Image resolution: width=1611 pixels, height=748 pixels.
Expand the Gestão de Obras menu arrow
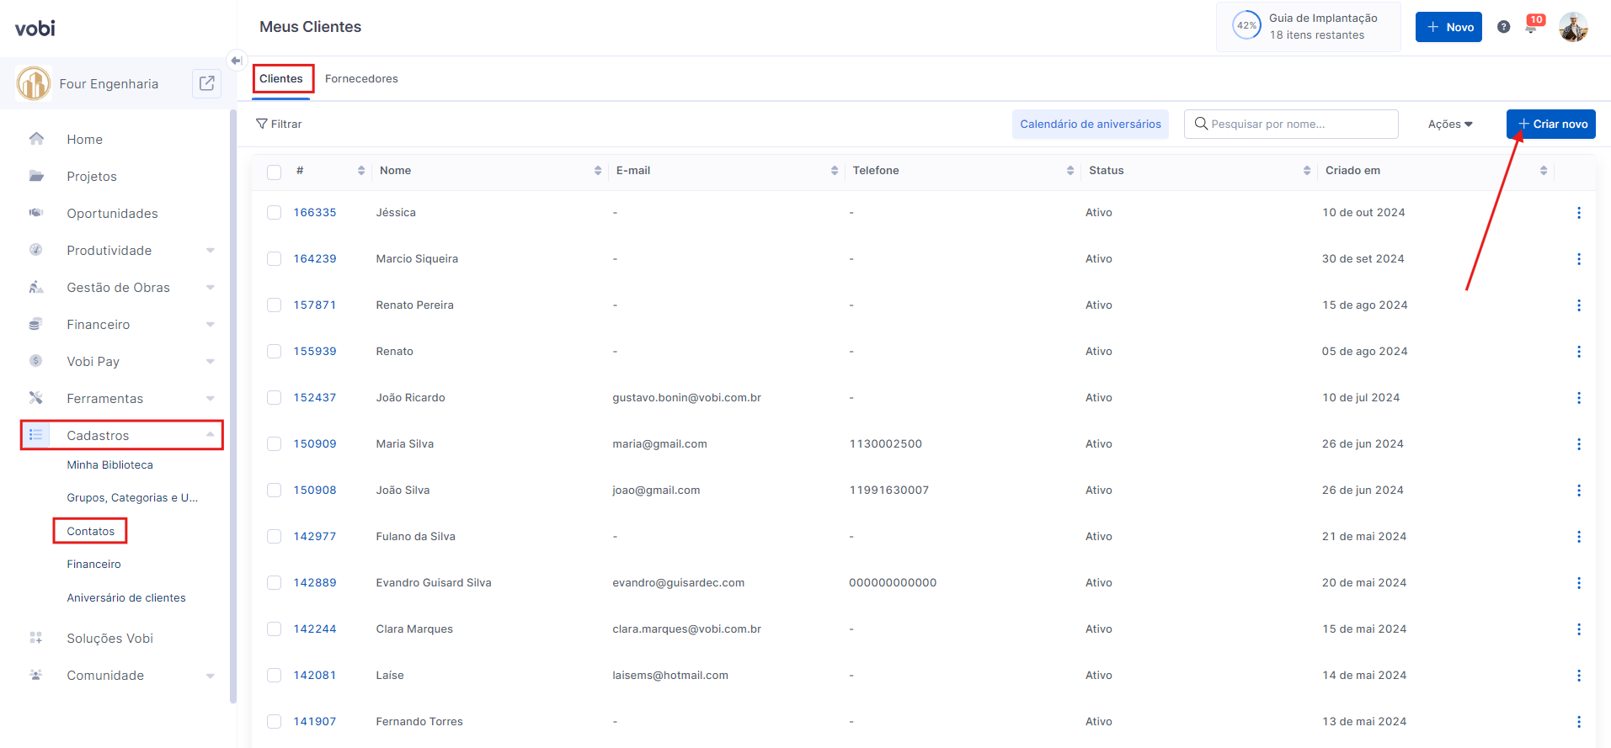(210, 287)
